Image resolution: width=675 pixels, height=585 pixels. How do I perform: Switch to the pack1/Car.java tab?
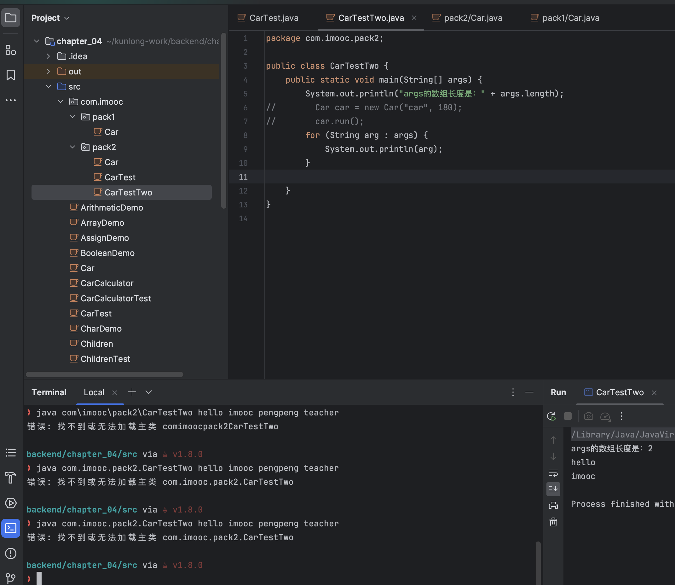565,18
